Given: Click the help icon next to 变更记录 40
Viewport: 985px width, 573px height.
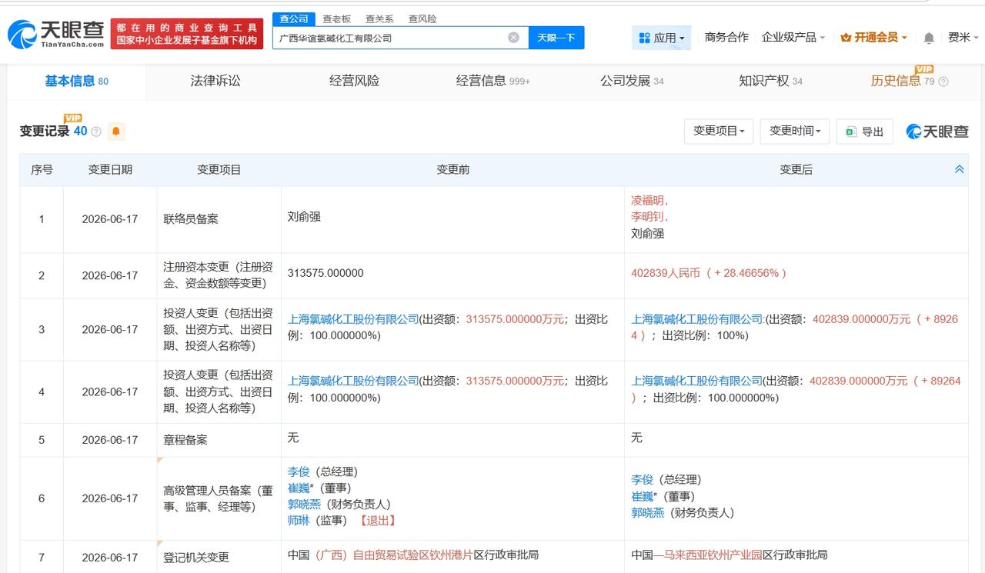Looking at the screenshot, I should [96, 132].
